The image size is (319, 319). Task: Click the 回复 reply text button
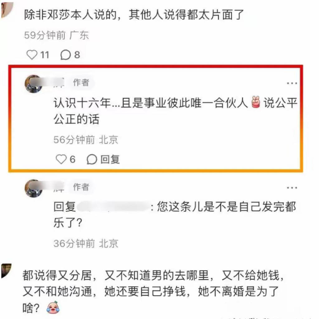coord(110,159)
